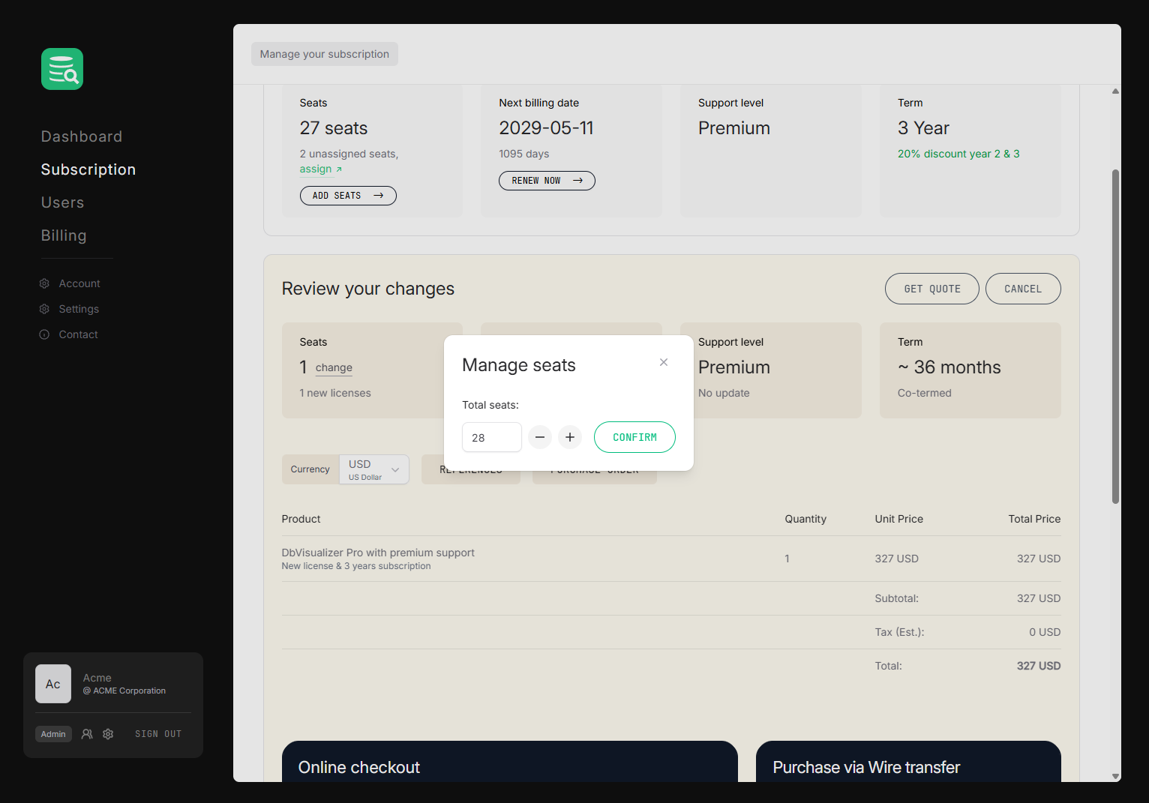
Task: Follow the assign unassigned seats link
Action: click(320, 169)
